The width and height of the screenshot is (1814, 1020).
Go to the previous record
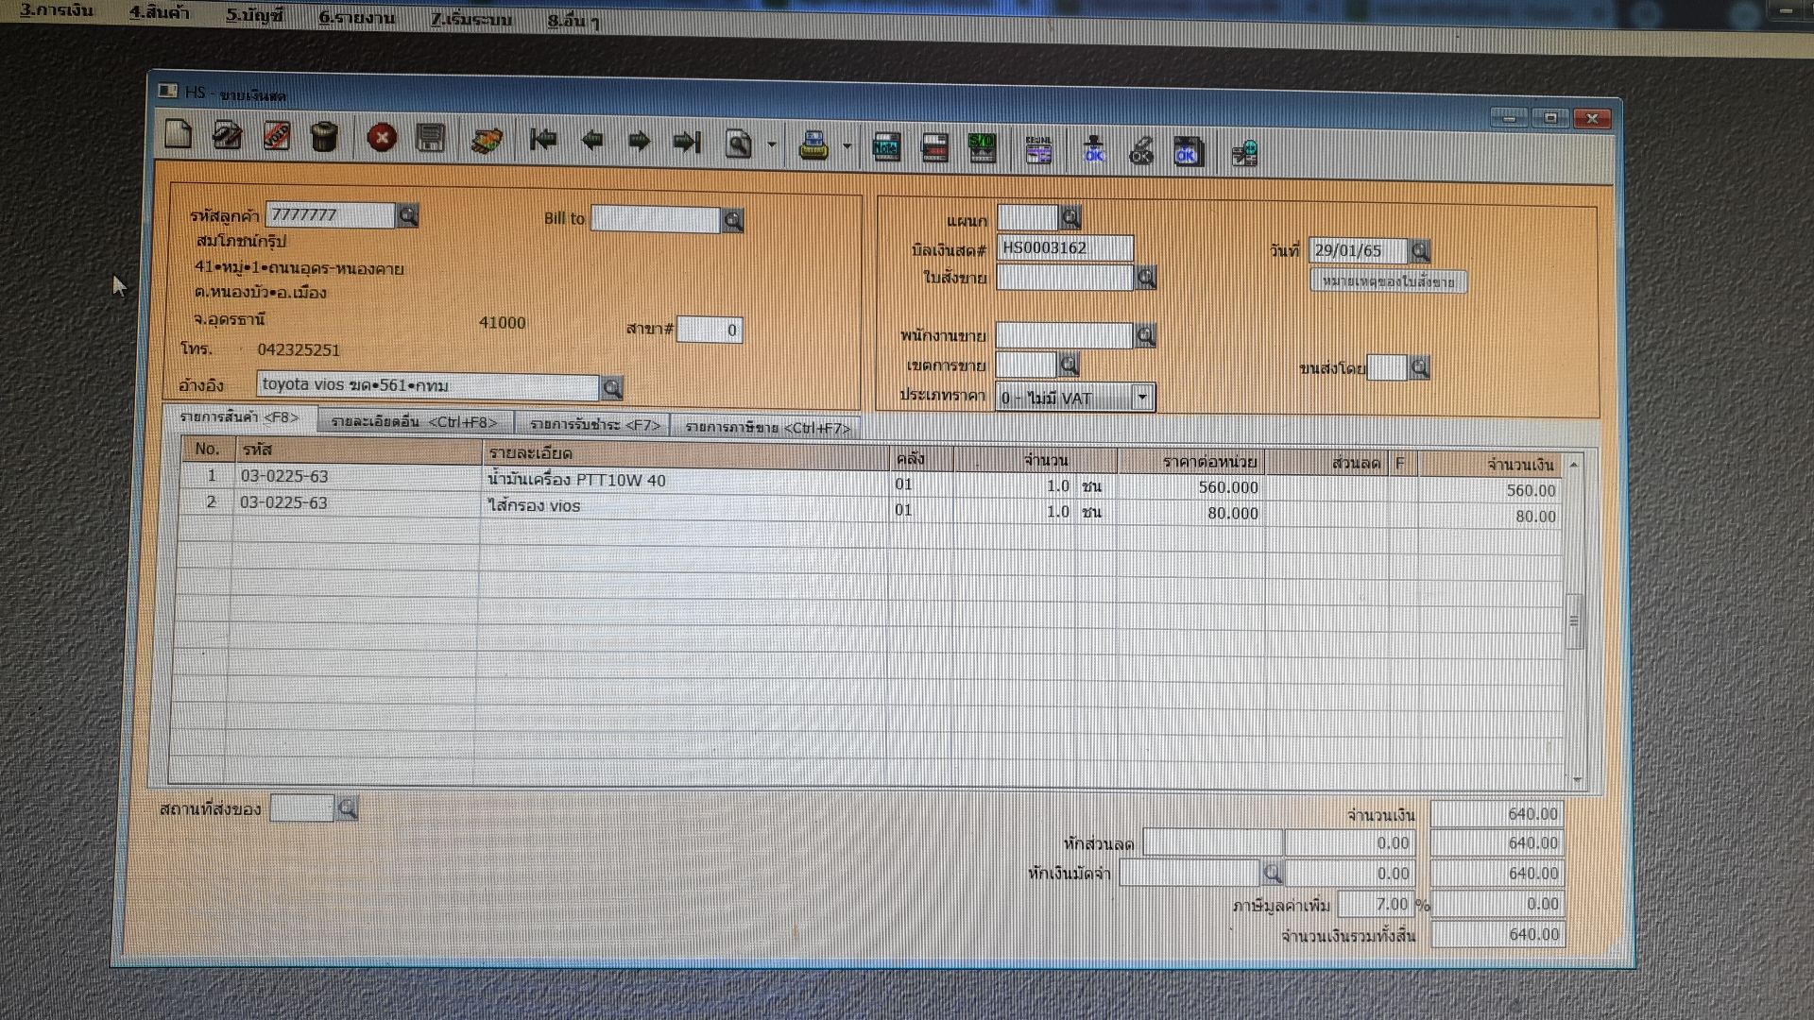[x=592, y=142]
